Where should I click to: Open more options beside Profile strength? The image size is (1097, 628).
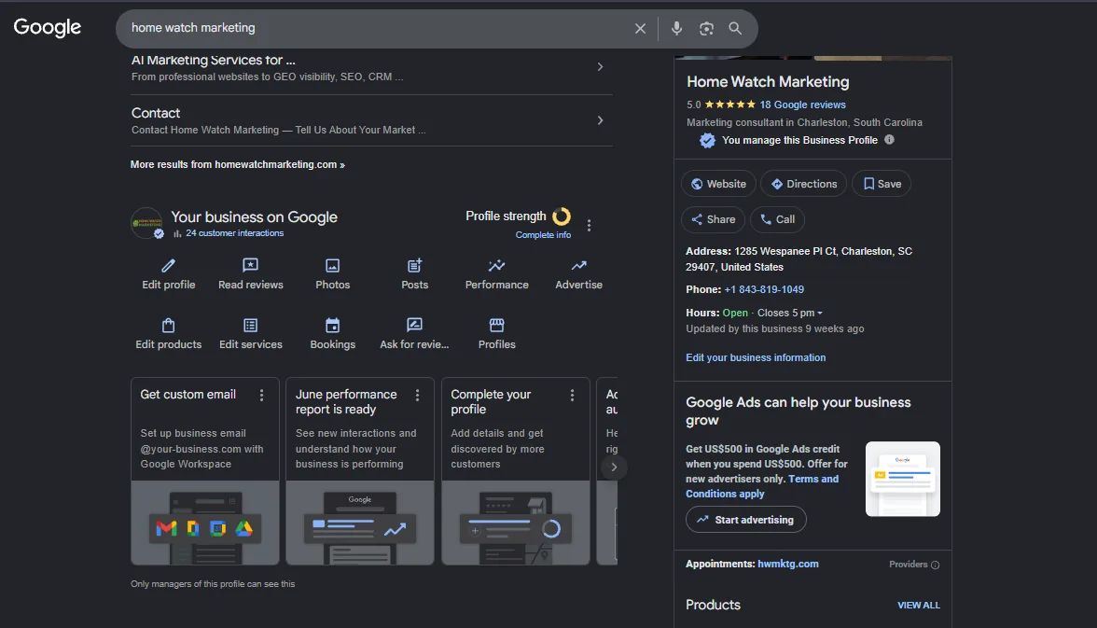(x=590, y=226)
